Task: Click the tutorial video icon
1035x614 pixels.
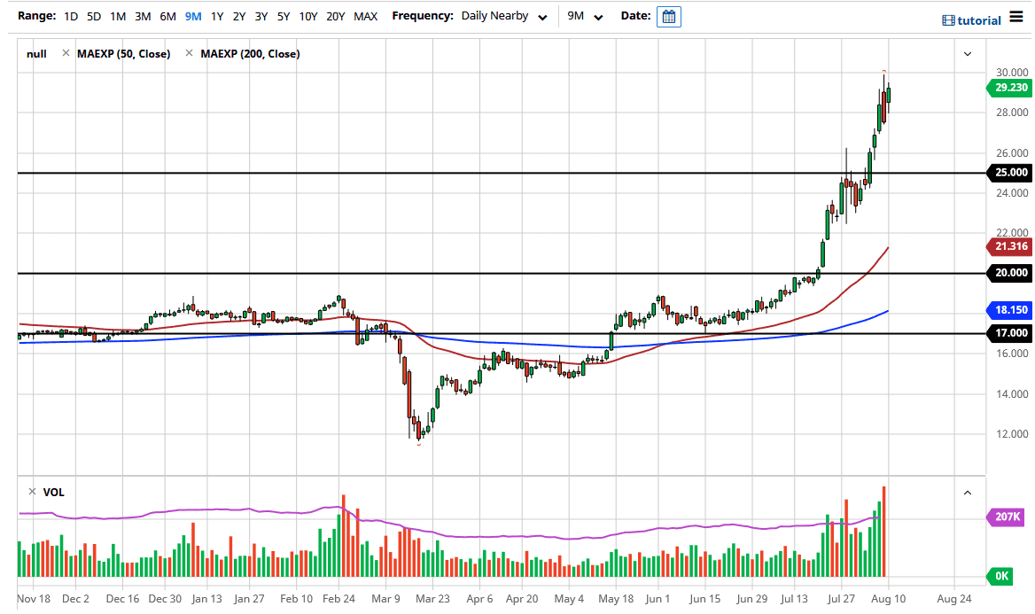Action: tap(948, 20)
